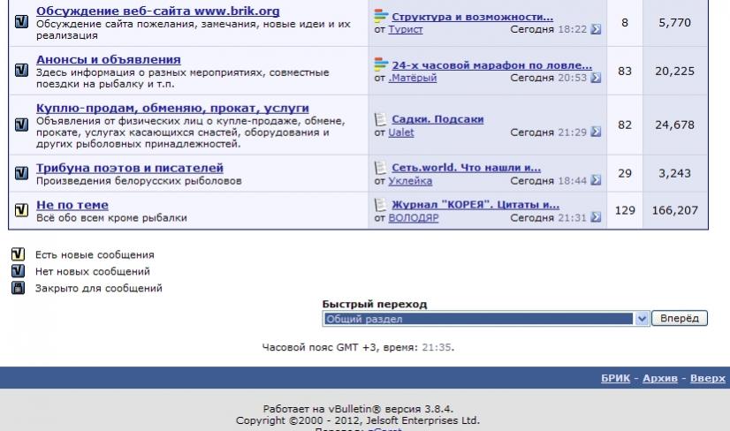Click forum status icon beside Не по теме
Image resolution: width=730 pixels, height=431 pixels.
pyautogui.click(x=21, y=211)
